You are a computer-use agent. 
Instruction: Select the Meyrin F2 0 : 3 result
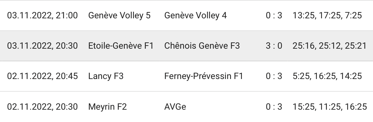pos(274,107)
